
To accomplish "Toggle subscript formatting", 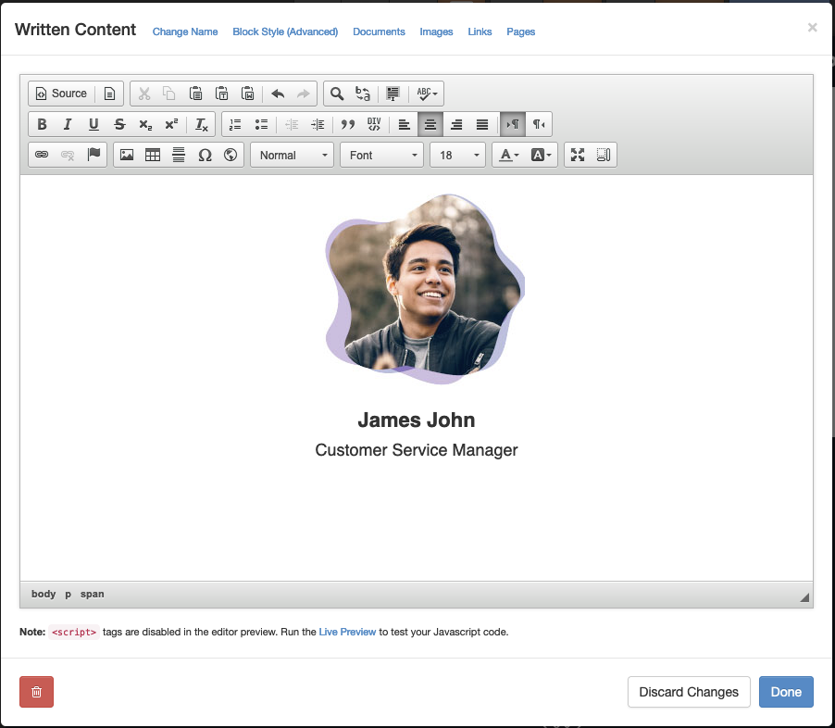I will pos(145,125).
